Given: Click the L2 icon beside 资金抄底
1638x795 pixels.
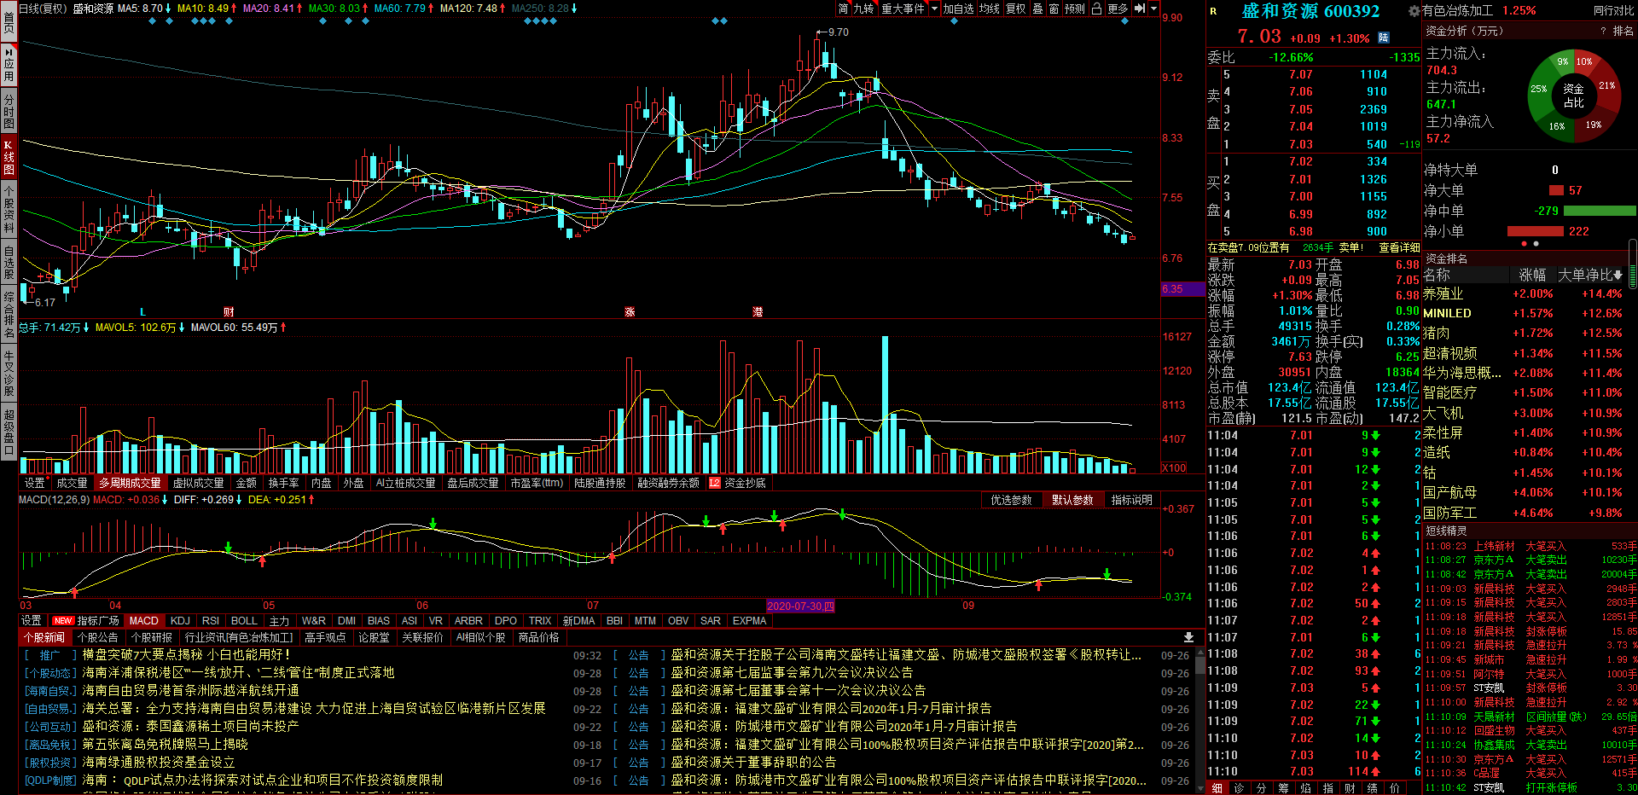Looking at the screenshot, I should click(x=715, y=483).
